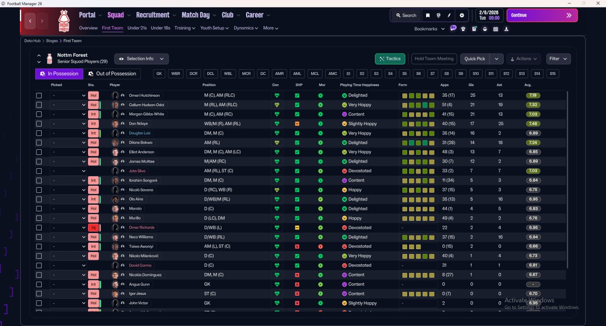Expand the Filter dropdown
The image size is (606, 326).
click(558, 59)
